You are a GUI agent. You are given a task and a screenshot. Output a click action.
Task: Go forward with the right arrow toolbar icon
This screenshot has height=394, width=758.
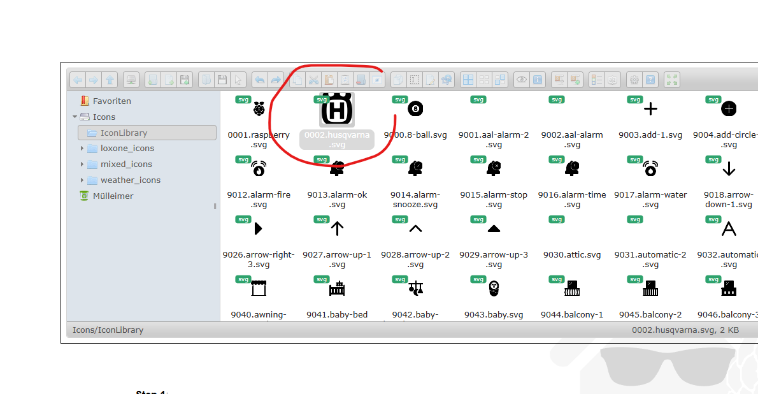coord(94,80)
